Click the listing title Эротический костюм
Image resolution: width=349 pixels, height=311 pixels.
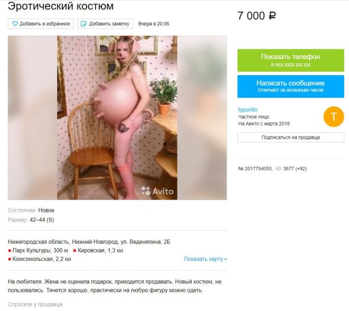click(61, 6)
